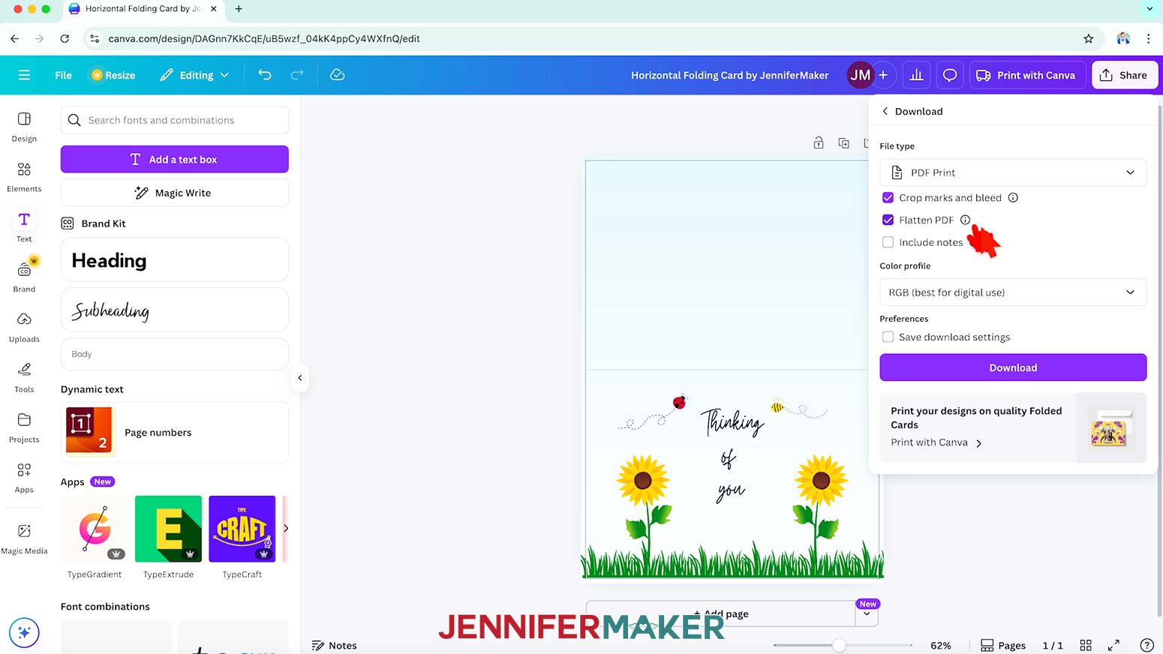Screen dimensions: 1163x654
Task: Open the Magic Media sidebar panel
Action: point(24,539)
